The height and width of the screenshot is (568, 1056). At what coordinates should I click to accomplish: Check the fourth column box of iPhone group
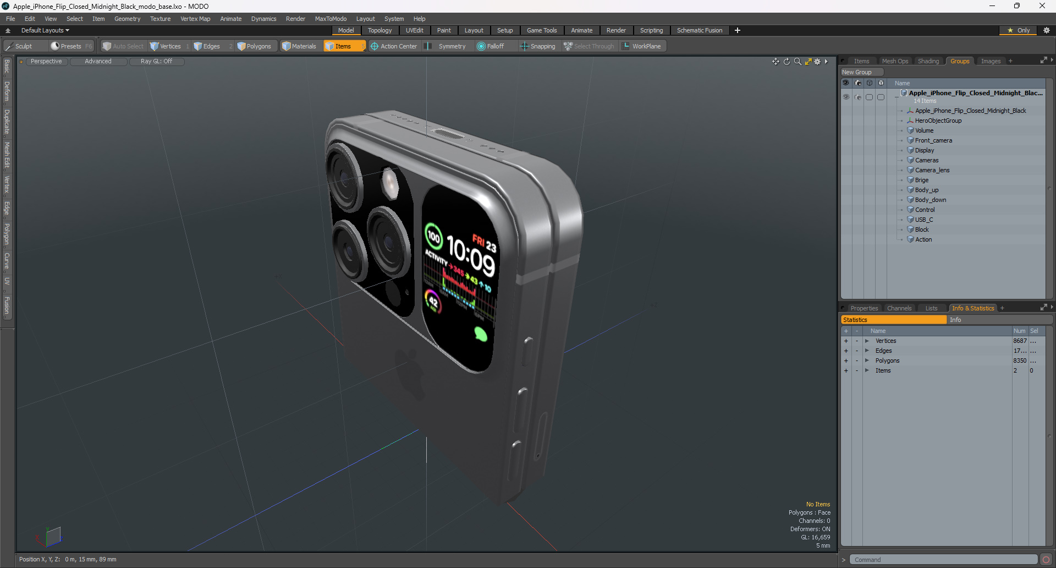(881, 97)
